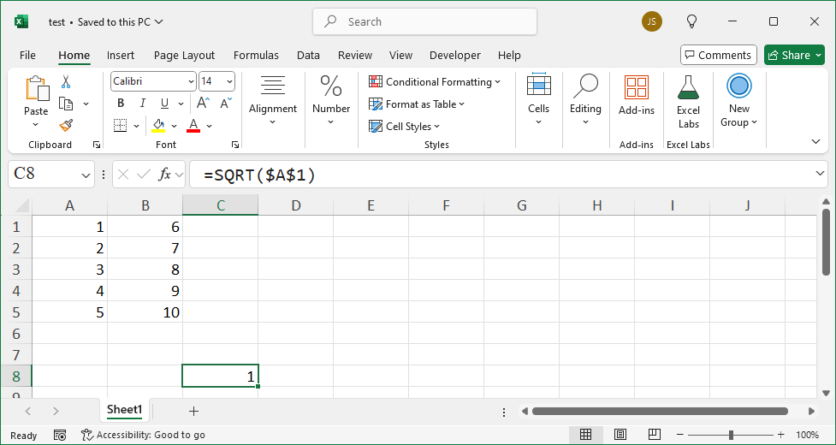Screen dimensions: 836x445
Task: Switch to the Page Layout tab
Action: (185, 56)
